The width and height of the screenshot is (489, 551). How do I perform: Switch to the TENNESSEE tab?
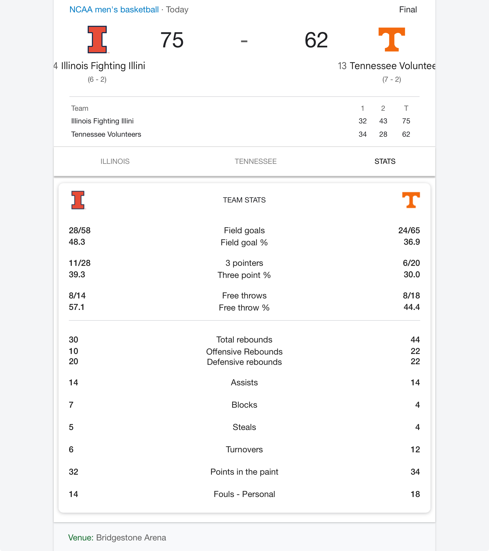click(256, 161)
